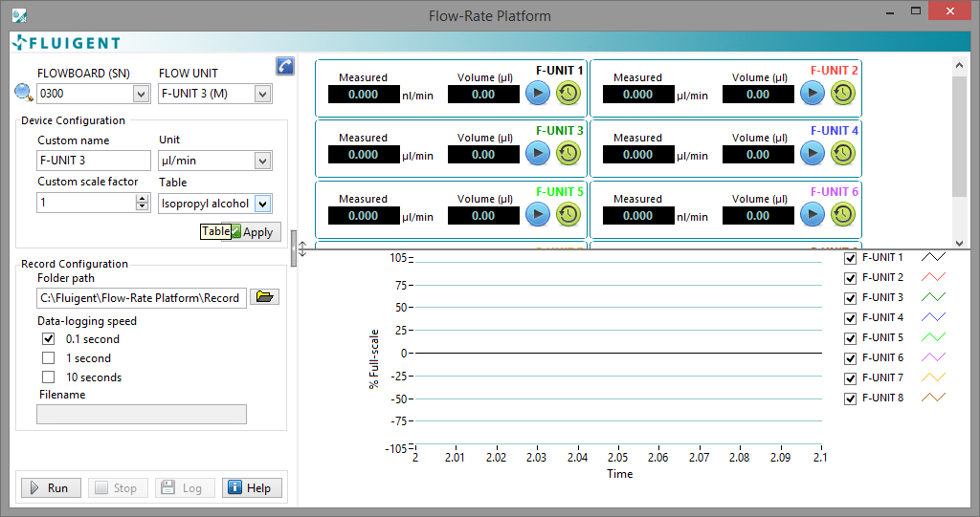Minimize the Flow-Rate Platform window

(x=890, y=11)
